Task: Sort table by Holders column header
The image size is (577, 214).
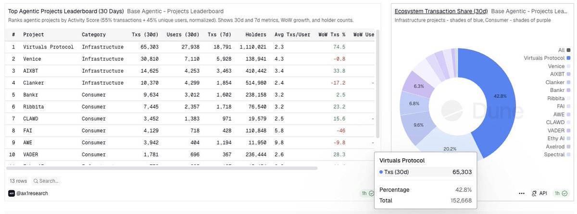Action: click(x=256, y=35)
